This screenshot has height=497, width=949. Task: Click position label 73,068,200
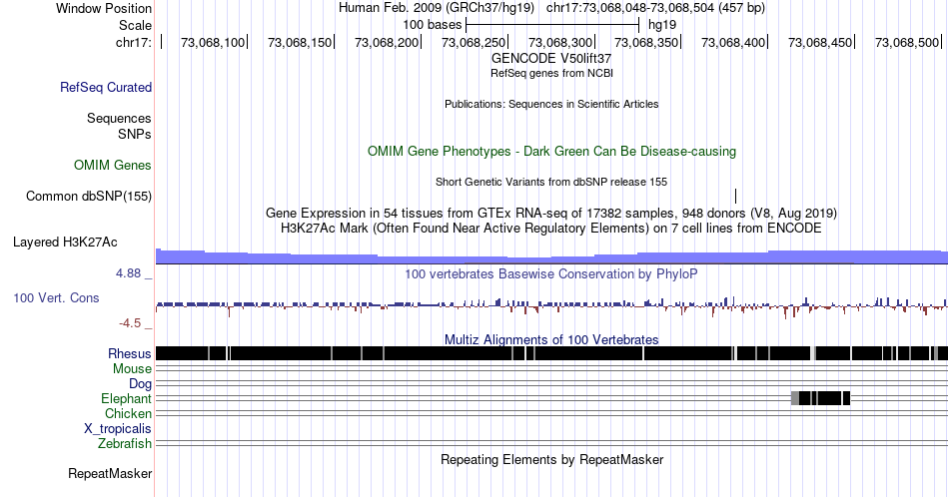[x=387, y=42]
